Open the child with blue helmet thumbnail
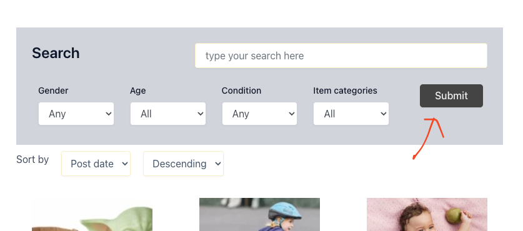This screenshot has width=523, height=231. [x=259, y=214]
